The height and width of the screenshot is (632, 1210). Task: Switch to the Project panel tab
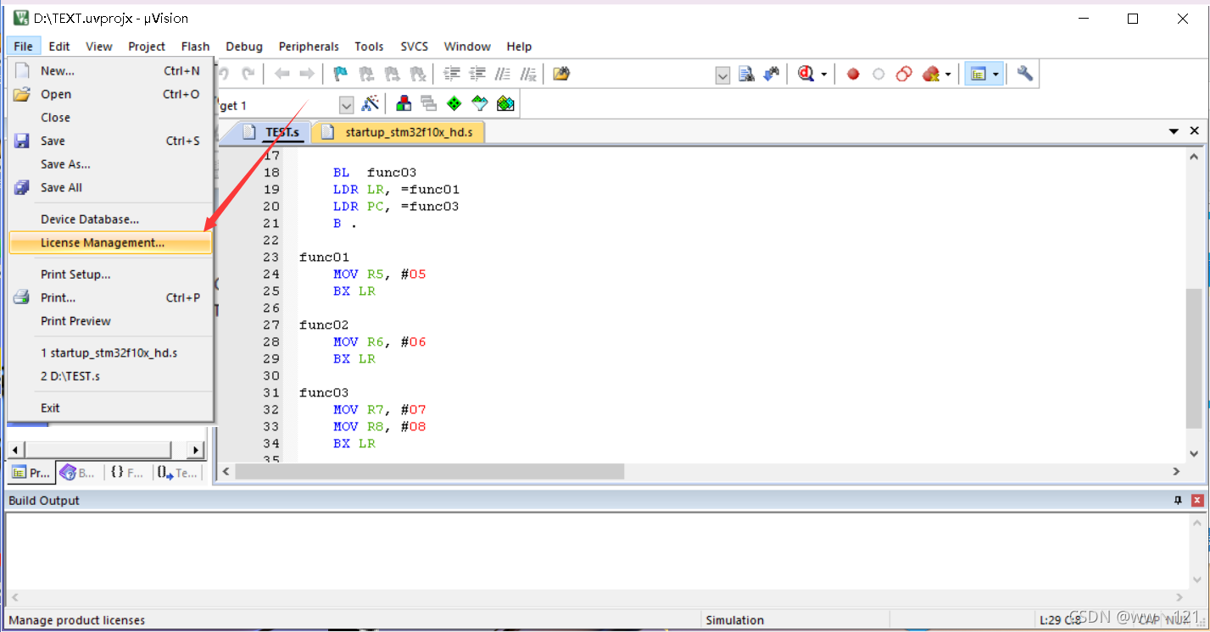[x=31, y=473]
